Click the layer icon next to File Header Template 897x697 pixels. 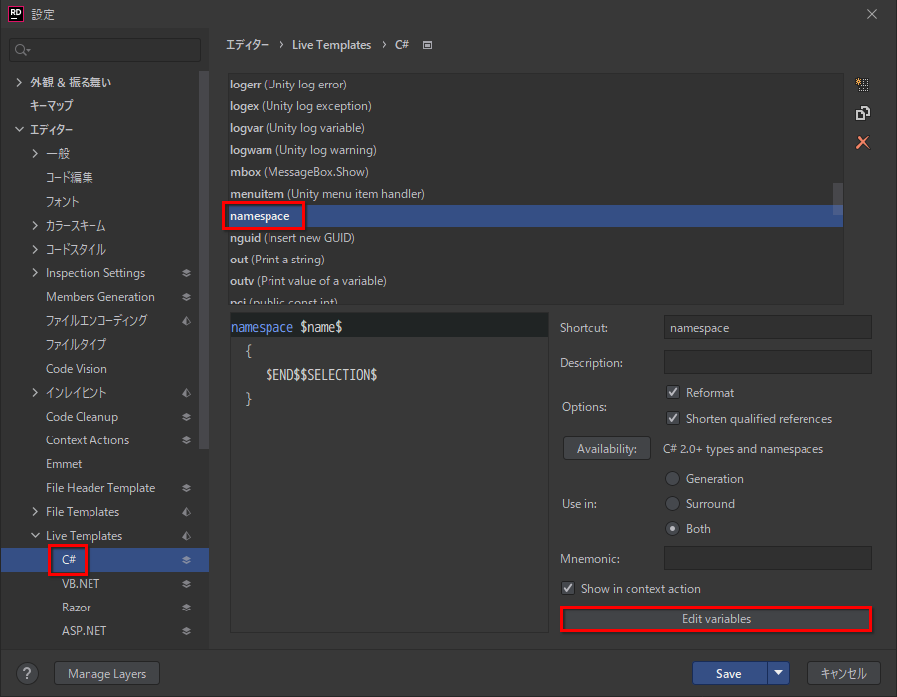coord(186,488)
